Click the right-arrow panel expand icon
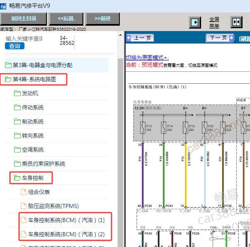Image resolution: width=250 pixels, height=247 pixels. click(195, 22)
